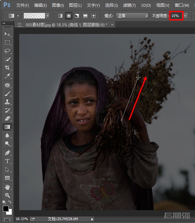Open the 窗口(W) menu
This screenshot has height=223, width=195.
coord(182,5)
